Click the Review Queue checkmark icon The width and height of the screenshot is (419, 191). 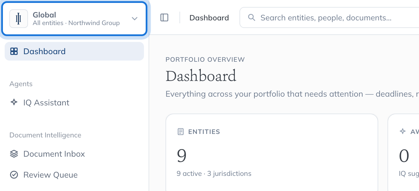pyautogui.click(x=14, y=175)
